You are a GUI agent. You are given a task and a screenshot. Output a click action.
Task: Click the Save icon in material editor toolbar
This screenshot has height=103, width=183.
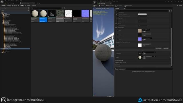point(95,6)
